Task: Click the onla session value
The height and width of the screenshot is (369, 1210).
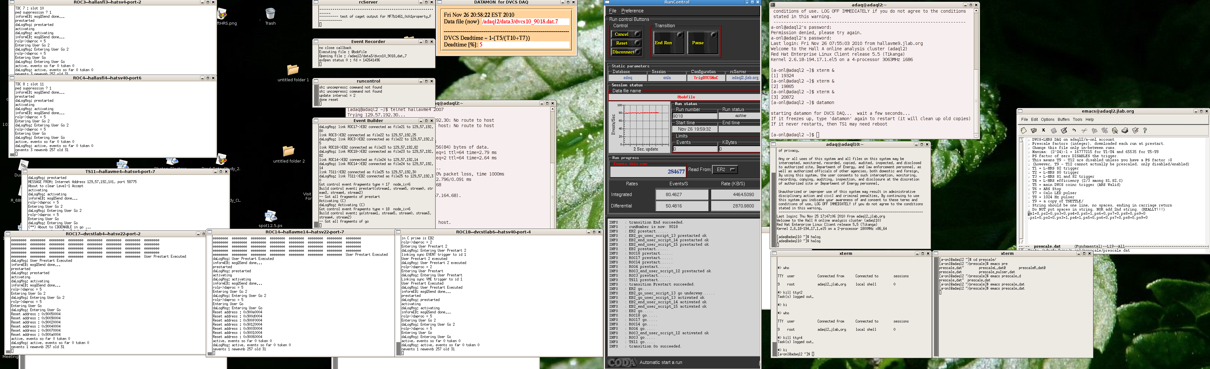Action: 666,78
